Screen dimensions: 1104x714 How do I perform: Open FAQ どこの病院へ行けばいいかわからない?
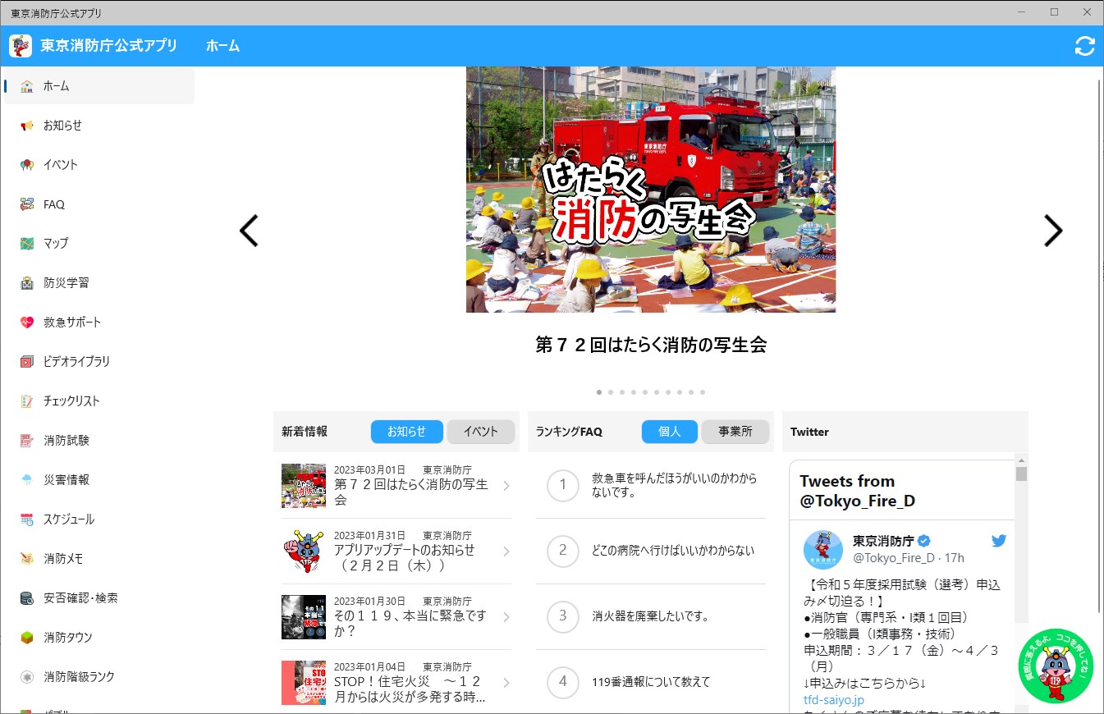pyautogui.click(x=651, y=552)
